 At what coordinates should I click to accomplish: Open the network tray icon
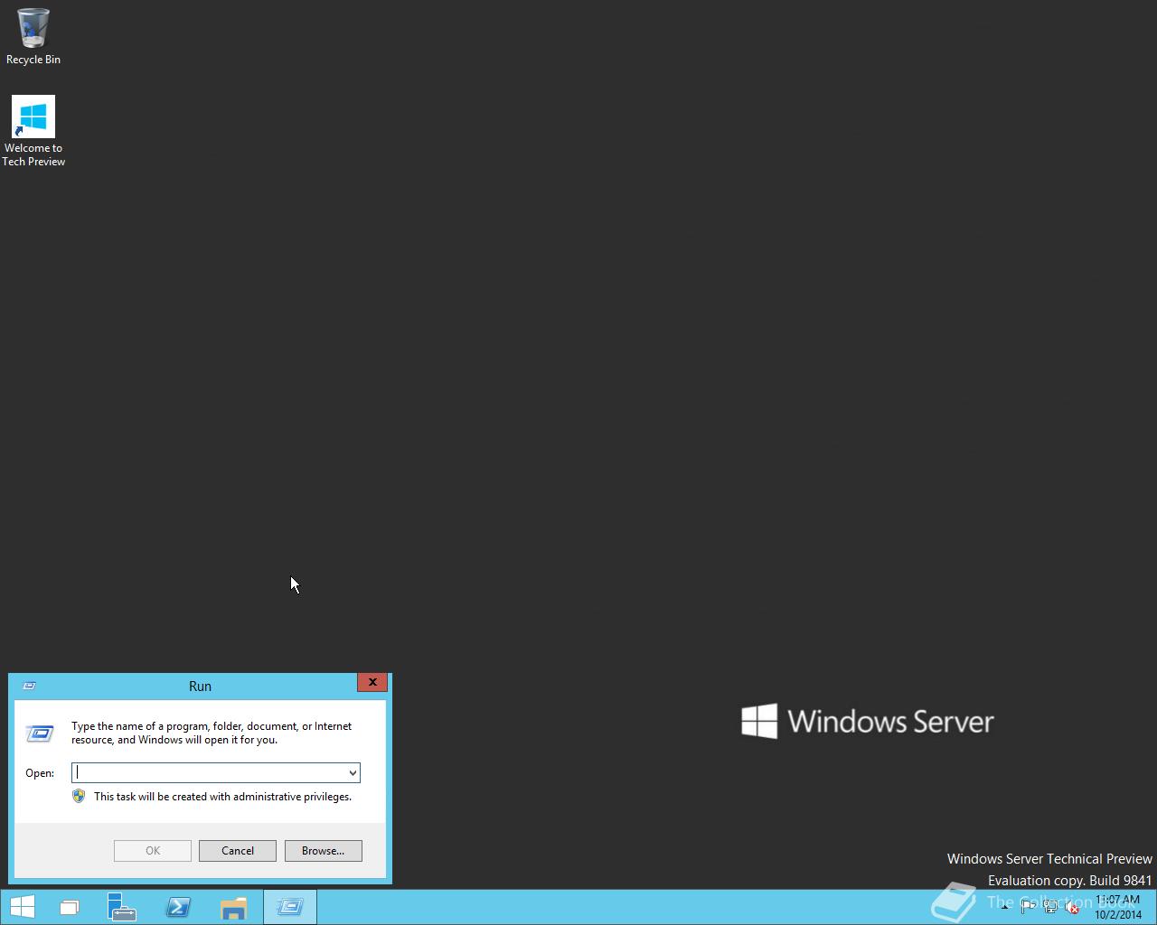pyautogui.click(x=1050, y=908)
